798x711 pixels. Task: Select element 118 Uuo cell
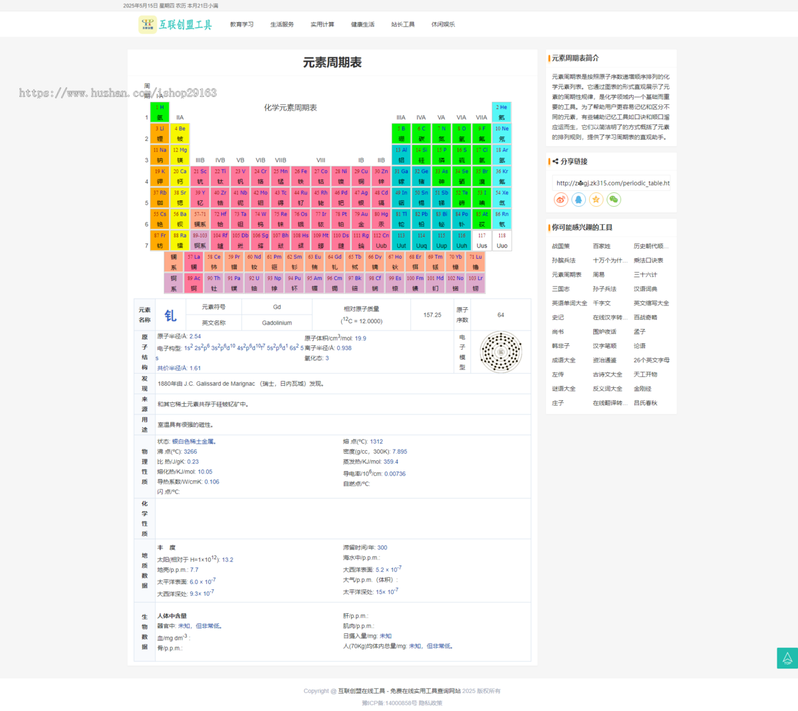point(501,240)
